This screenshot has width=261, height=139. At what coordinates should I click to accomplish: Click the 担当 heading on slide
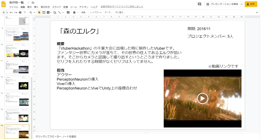60,70
